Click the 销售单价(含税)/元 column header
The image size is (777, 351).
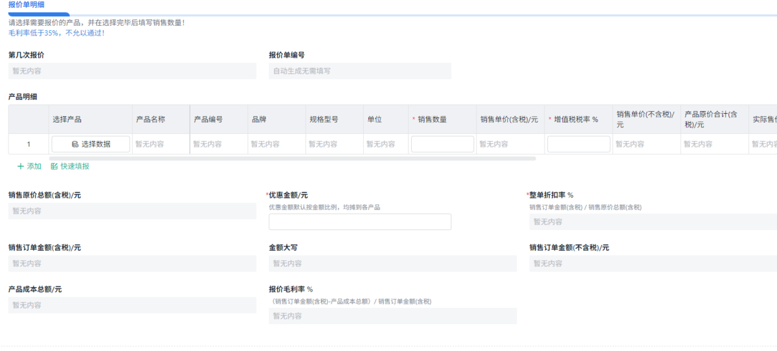(x=509, y=120)
